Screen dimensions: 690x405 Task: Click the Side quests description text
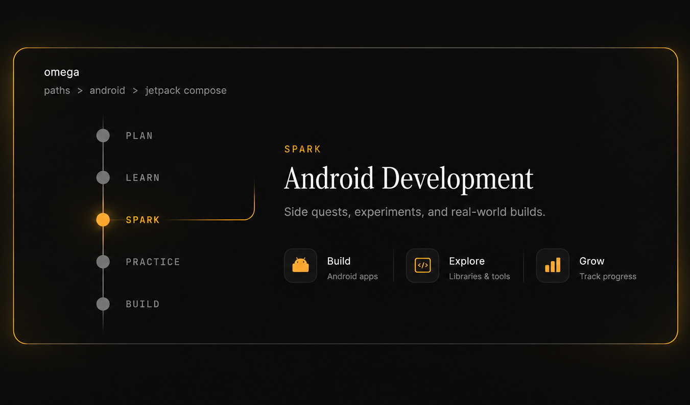[415, 212]
